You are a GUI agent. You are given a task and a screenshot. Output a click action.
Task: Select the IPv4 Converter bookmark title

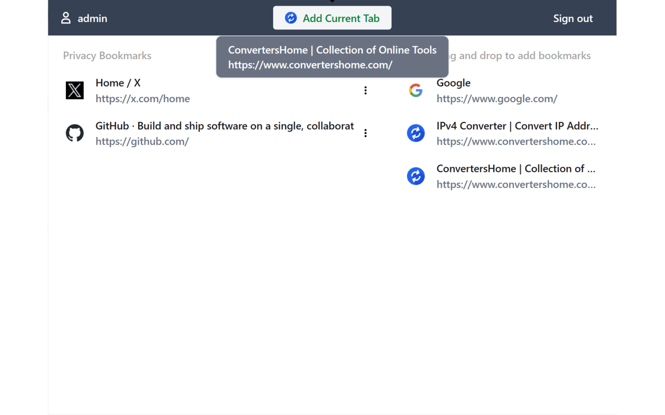click(517, 126)
